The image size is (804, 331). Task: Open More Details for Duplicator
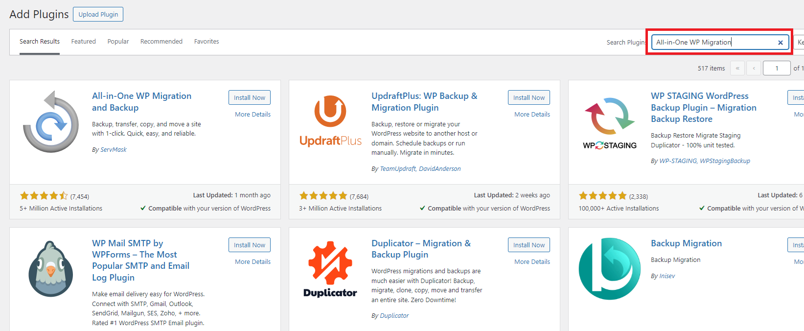[x=532, y=262]
